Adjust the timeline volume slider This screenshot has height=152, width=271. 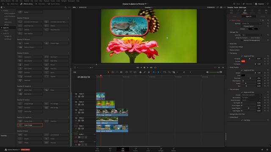click(x=214, y=72)
